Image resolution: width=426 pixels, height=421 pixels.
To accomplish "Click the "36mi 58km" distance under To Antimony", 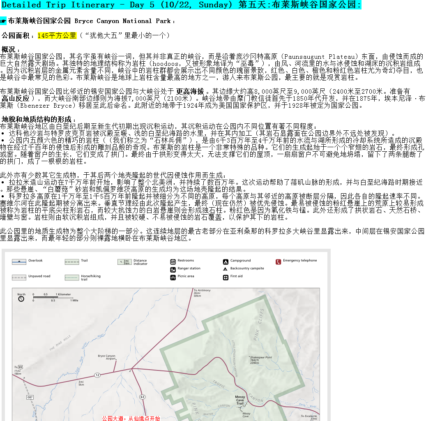I will pos(197,294).
